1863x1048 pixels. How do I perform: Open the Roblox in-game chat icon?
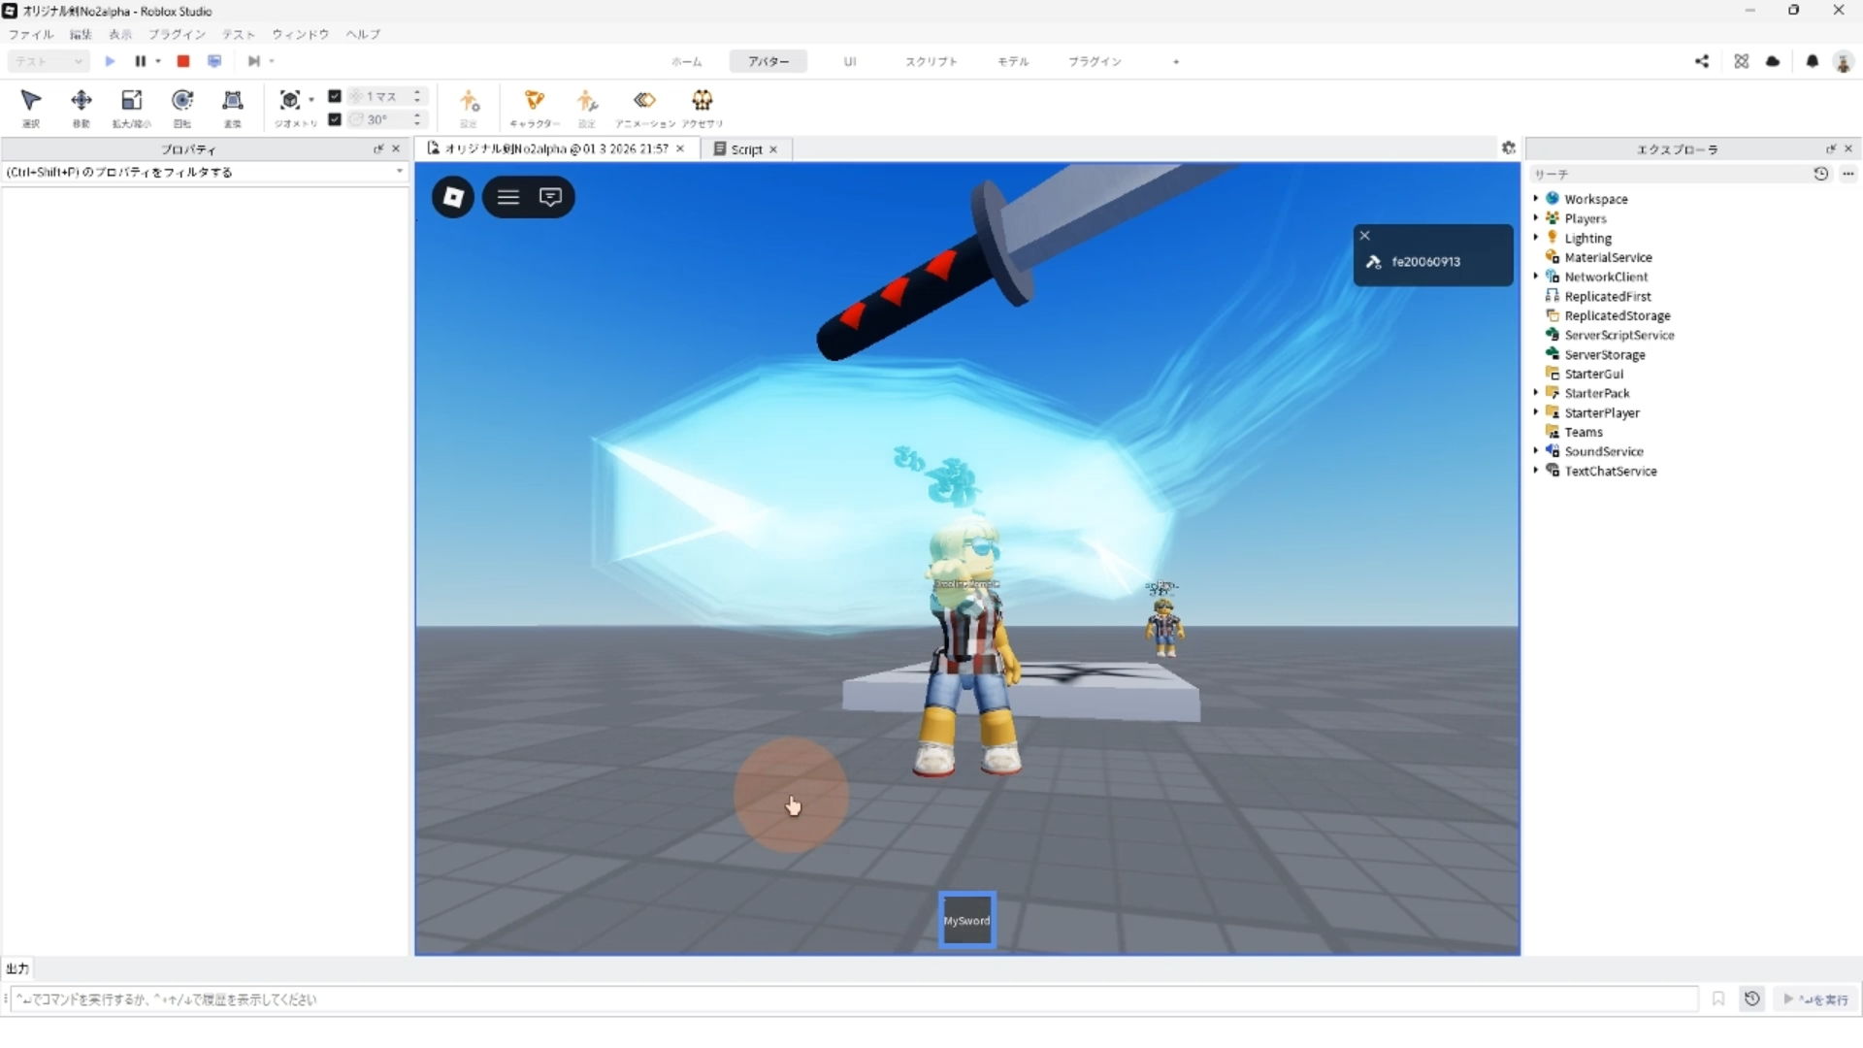pos(550,197)
